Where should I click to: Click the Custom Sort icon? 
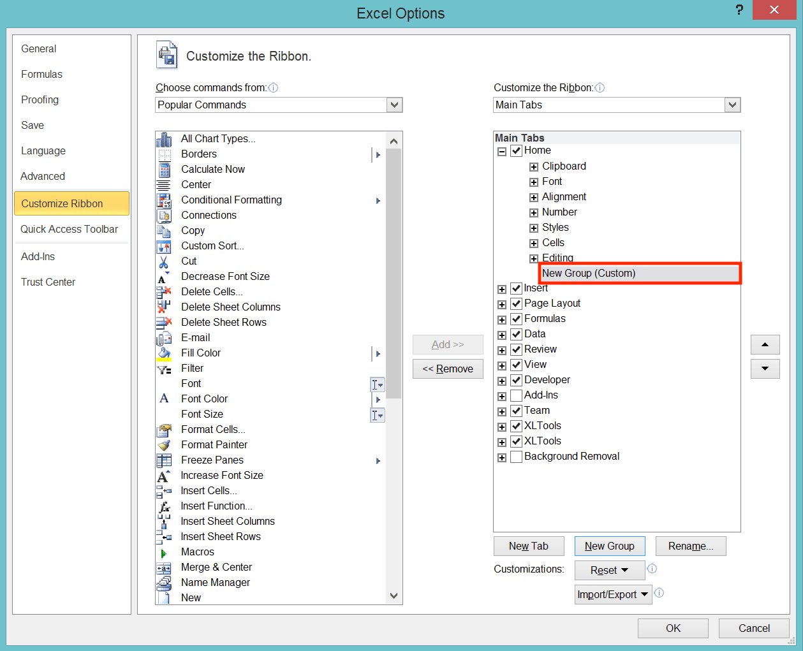[164, 246]
